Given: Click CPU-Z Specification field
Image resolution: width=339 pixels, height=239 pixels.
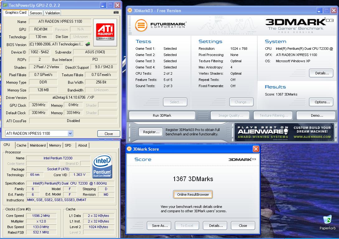Looking at the screenshot, I should tap(70, 183).
